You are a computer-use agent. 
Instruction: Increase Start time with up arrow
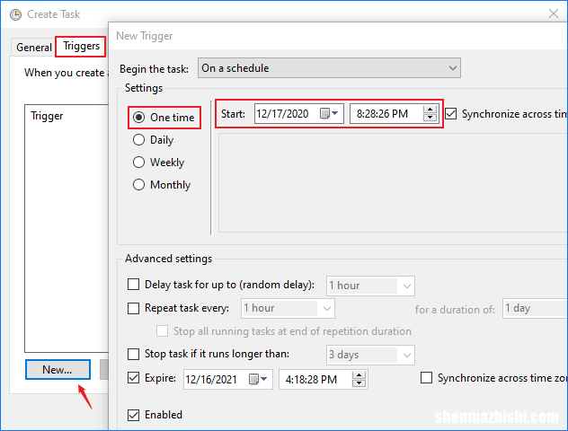point(430,110)
